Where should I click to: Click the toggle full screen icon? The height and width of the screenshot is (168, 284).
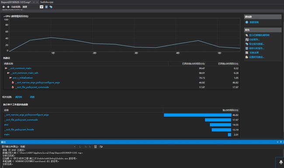[x=247, y=53]
